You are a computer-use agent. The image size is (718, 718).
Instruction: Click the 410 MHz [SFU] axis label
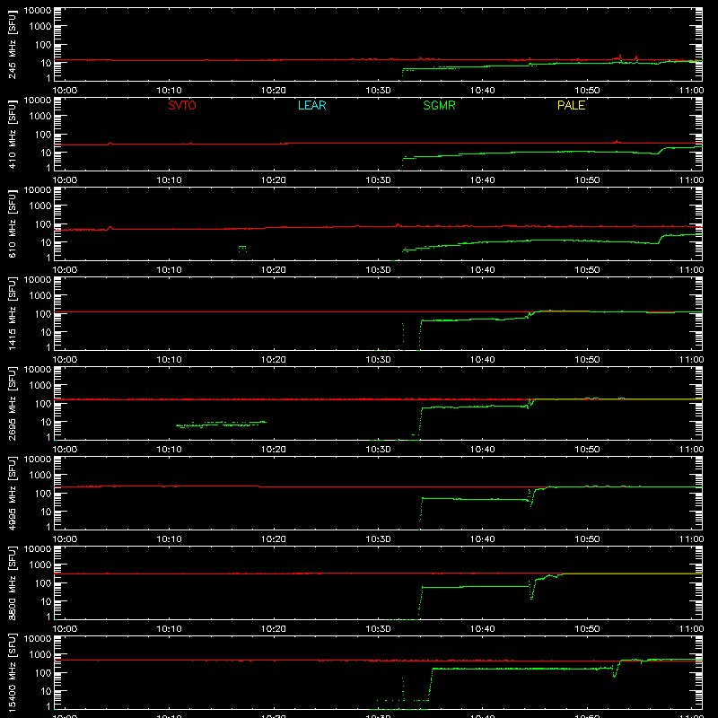coord(12,134)
